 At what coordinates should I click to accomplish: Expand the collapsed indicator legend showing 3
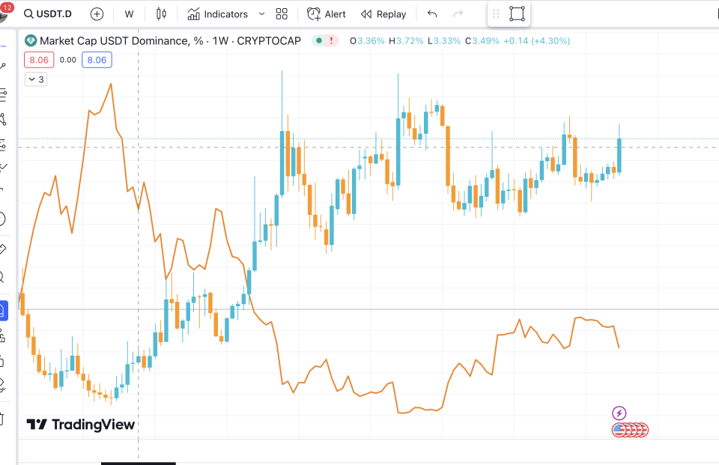tap(36, 79)
